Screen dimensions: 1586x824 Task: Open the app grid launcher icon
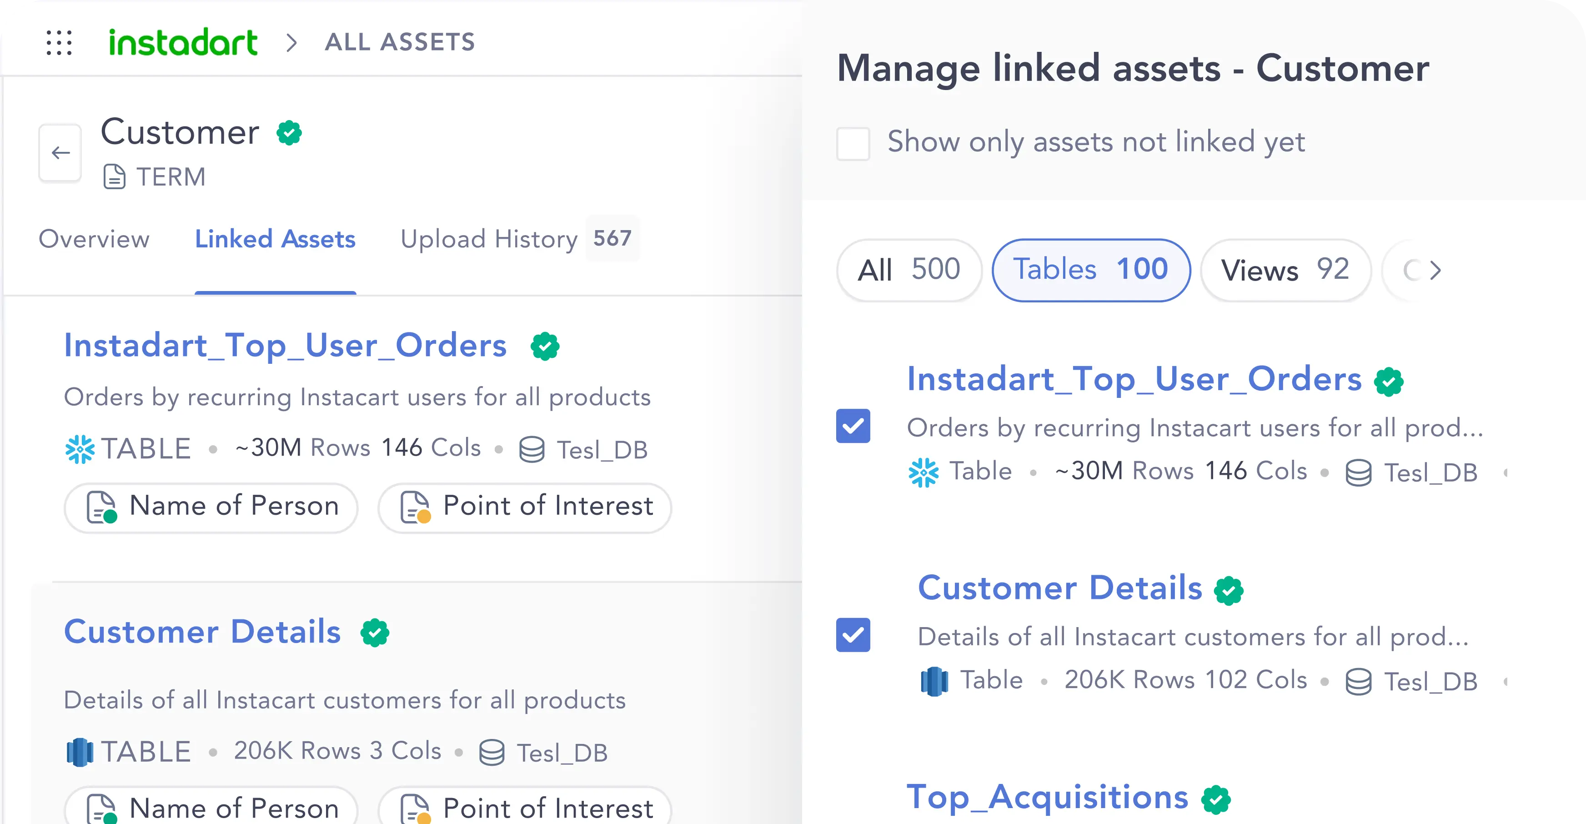(x=59, y=42)
